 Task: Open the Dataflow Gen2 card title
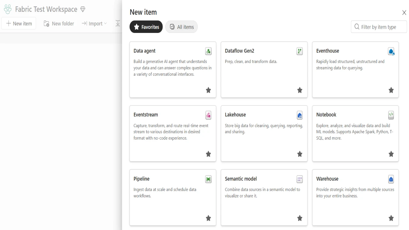coord(240,51)
